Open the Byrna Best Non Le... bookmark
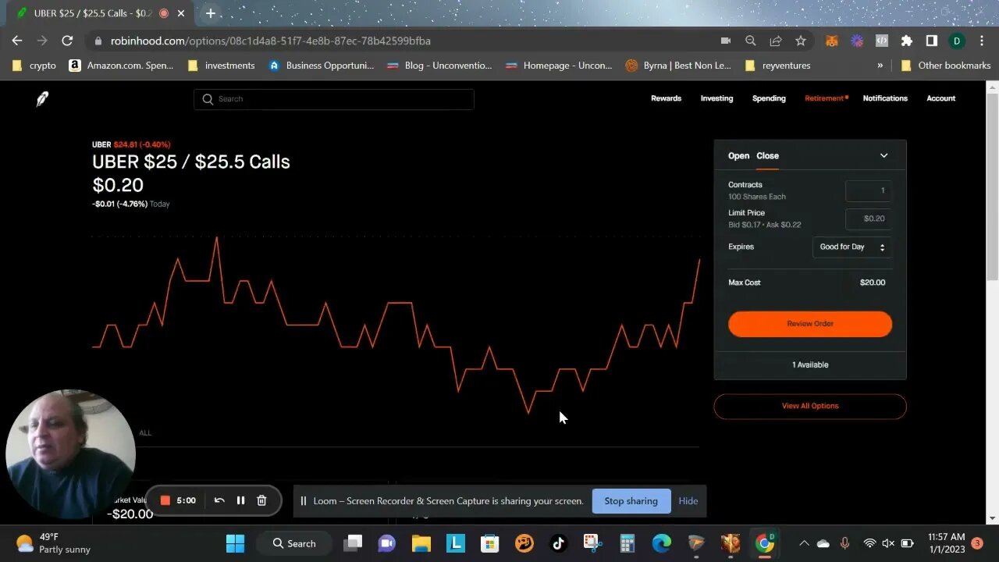 coord(678,66)
